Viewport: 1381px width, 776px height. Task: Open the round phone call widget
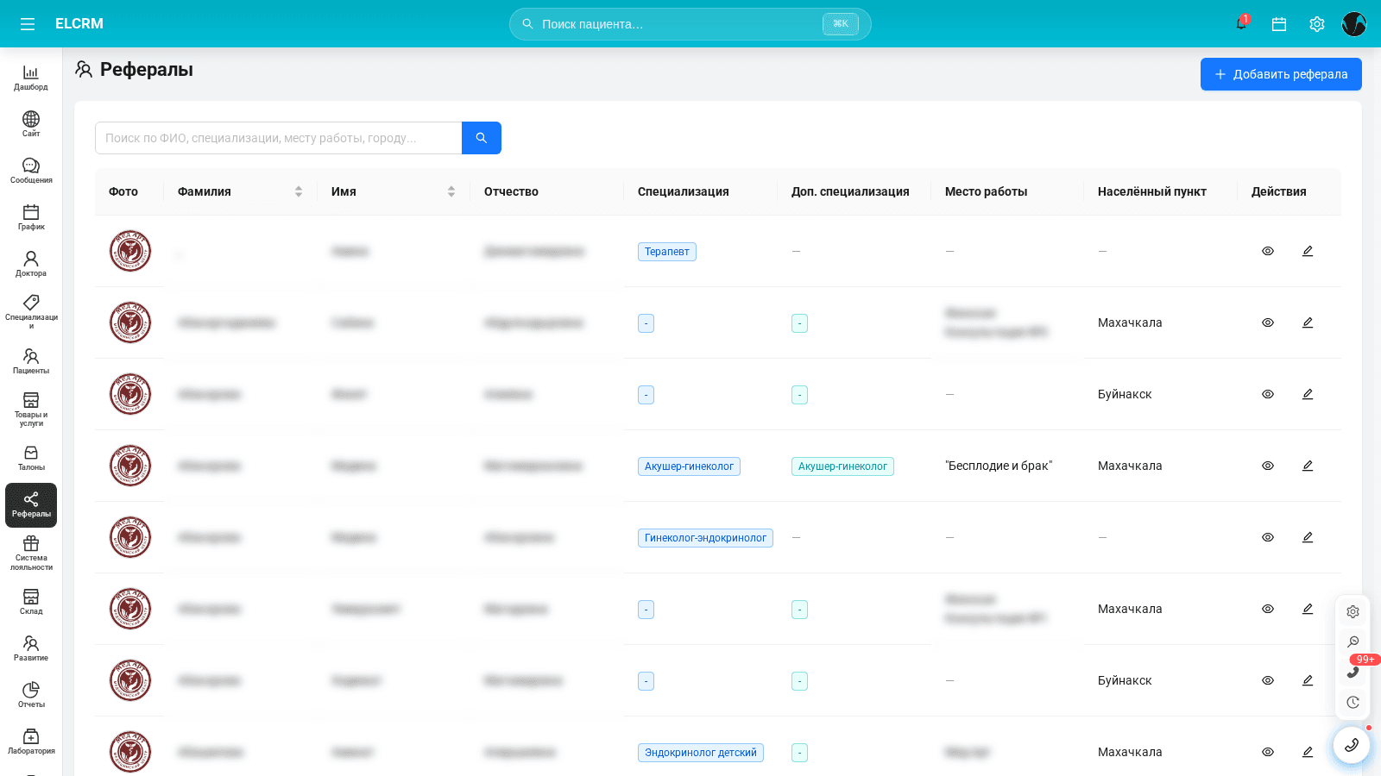coord(1352,745)
